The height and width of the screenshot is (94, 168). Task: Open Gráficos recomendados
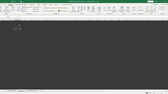(73, 9)
